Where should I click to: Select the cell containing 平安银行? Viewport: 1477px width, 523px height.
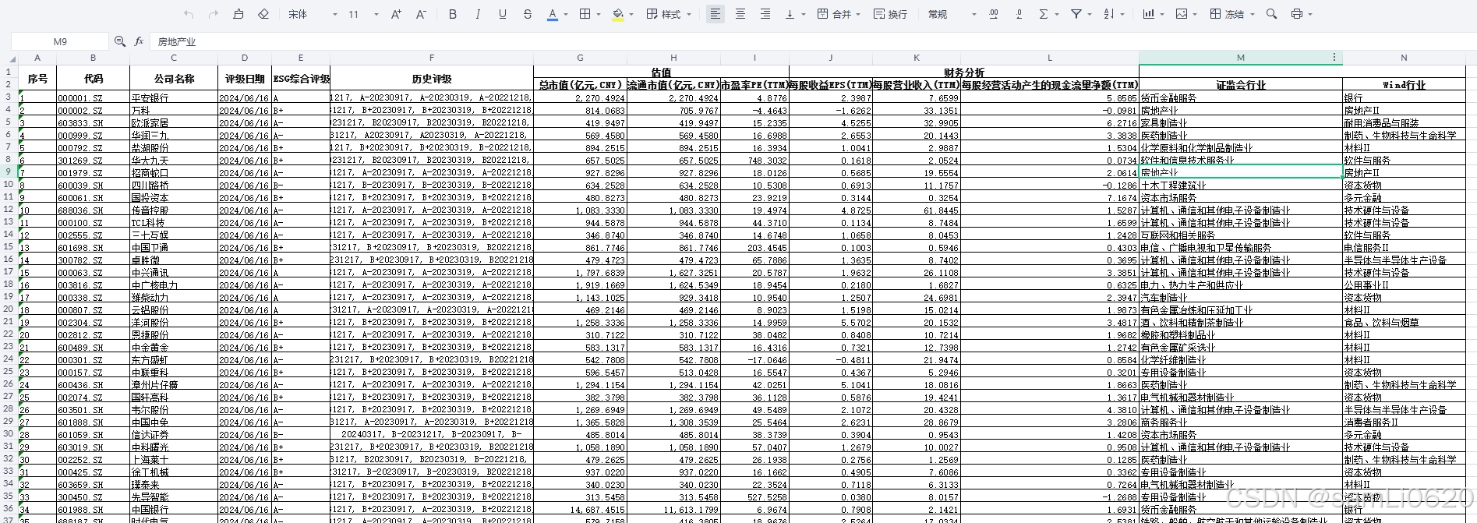pos(174,97)
